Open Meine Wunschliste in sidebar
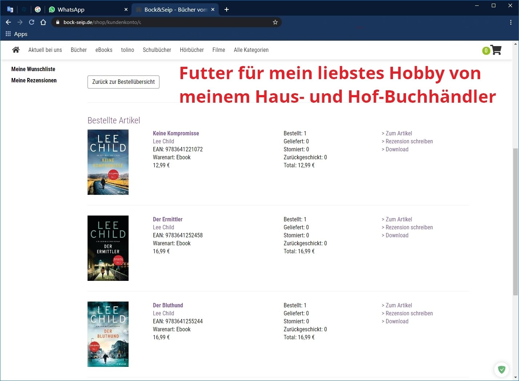Viewport: 519px width, 381px height. point(33,69)
